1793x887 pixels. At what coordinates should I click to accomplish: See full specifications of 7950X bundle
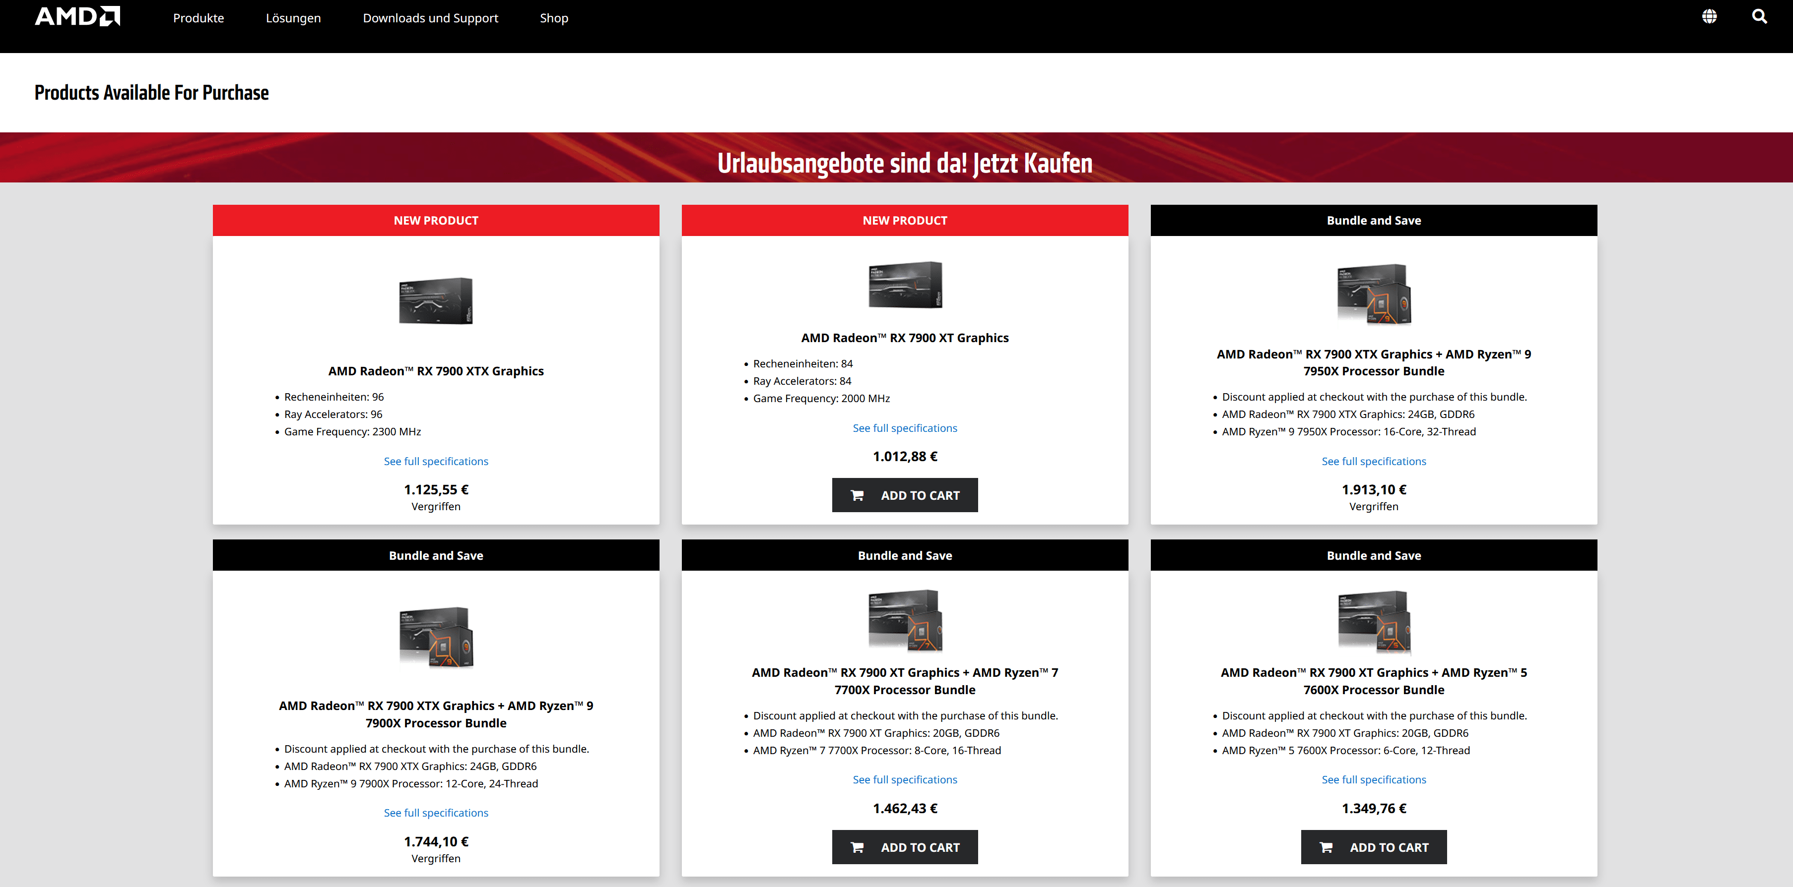[1373, 462]
